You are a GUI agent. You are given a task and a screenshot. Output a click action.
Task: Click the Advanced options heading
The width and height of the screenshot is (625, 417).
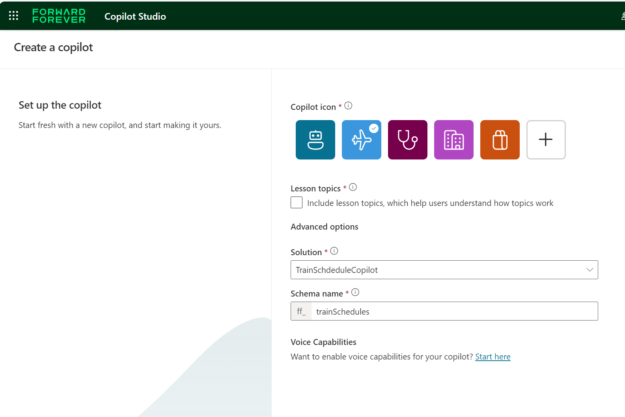point(324,227)
